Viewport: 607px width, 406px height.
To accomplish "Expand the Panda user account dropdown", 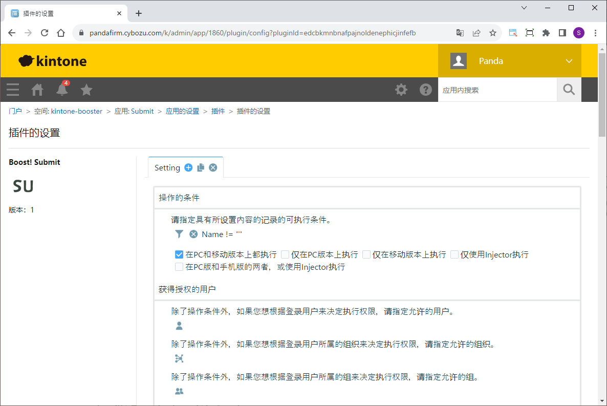I will pyautogui.click(x=569, y=61).
